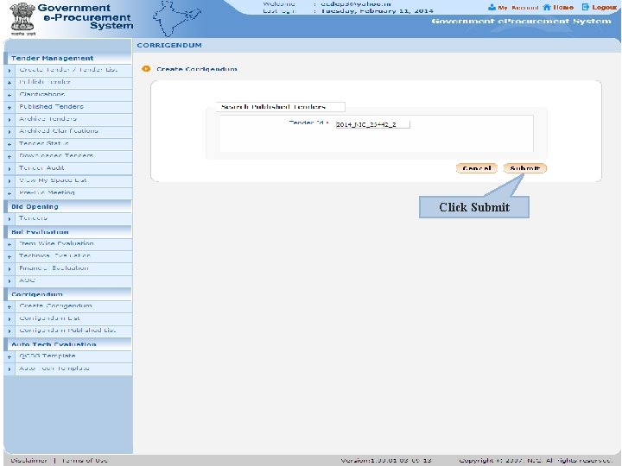Screen dimensions: 622x466
Task: Click the My Account person icon
Action: pos(492,7)
